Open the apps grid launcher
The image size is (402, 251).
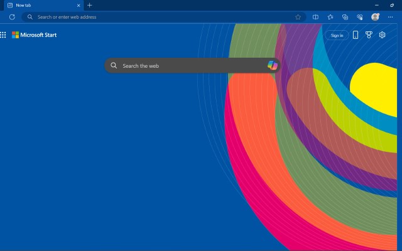[3, 35]
